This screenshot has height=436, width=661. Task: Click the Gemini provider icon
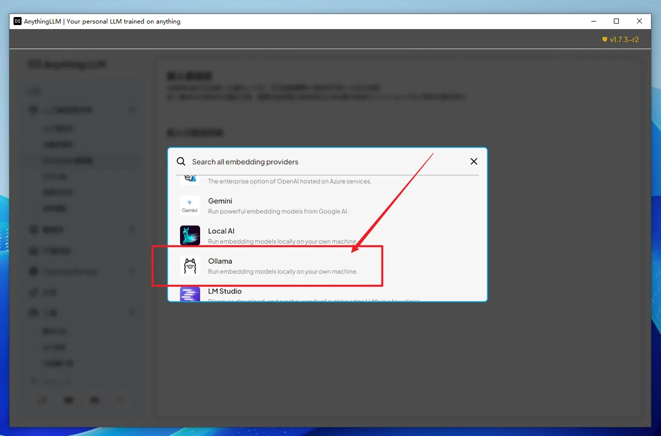pyautogui.click(x=190, y=205)
